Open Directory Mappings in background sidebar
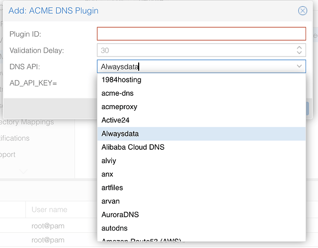Screen dimensions: 318x248 tap(27, 122)
